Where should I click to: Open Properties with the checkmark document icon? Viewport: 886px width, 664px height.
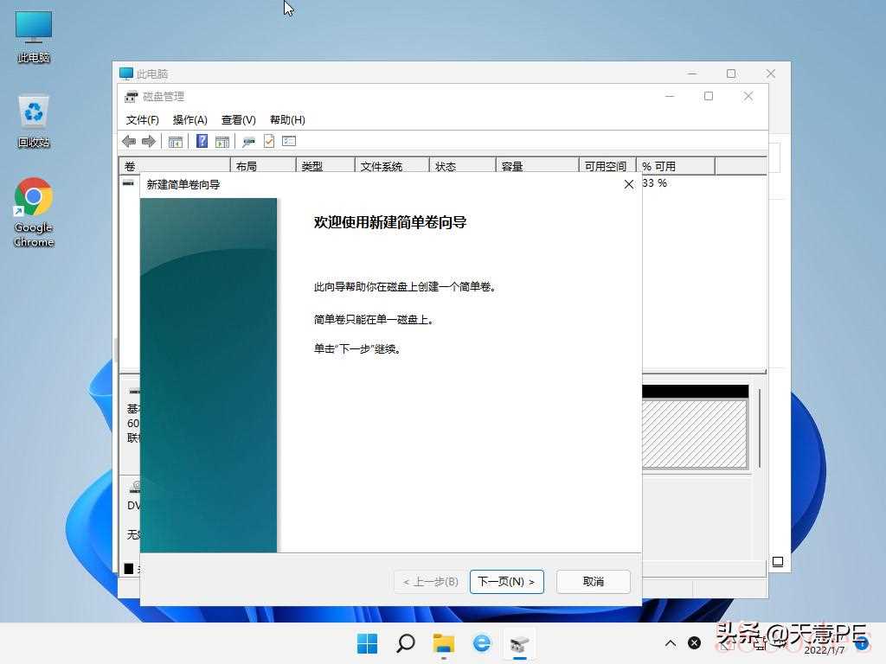269,141
